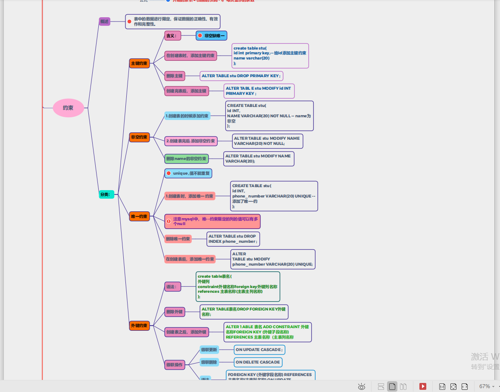
Task: Select the 级联操作 node
Action: [175, 365]
